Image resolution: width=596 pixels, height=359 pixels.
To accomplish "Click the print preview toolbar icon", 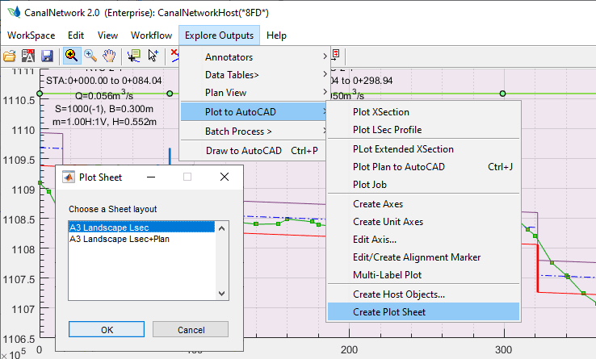I will (28, 56).
